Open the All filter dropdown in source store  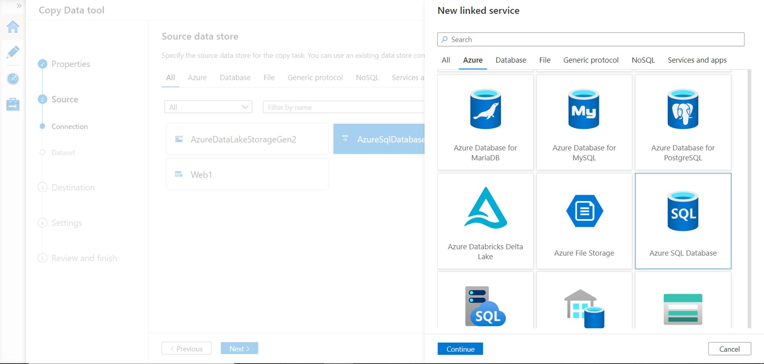pyautogui.click(x=208, y=107)
